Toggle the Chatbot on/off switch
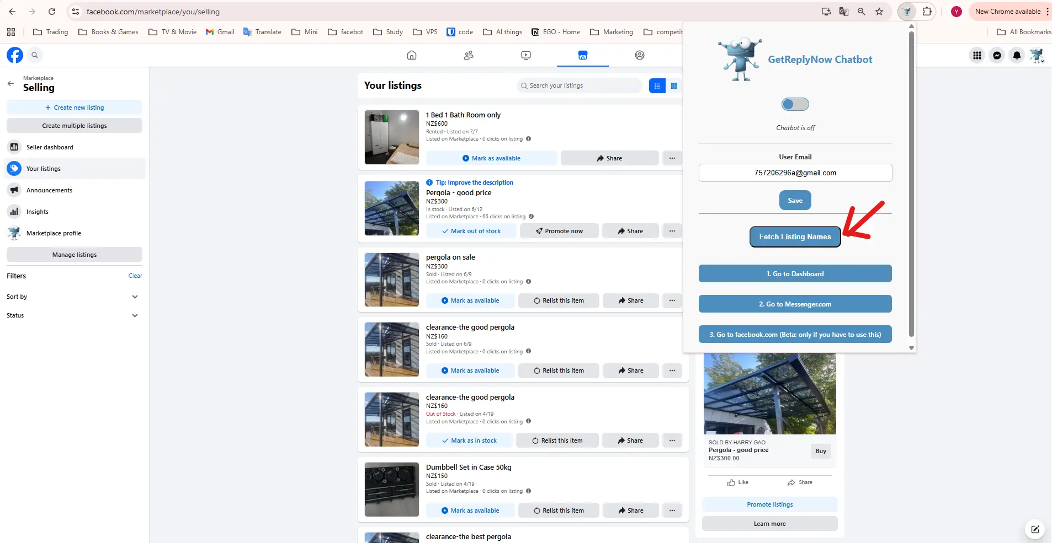 coord(795,104)
